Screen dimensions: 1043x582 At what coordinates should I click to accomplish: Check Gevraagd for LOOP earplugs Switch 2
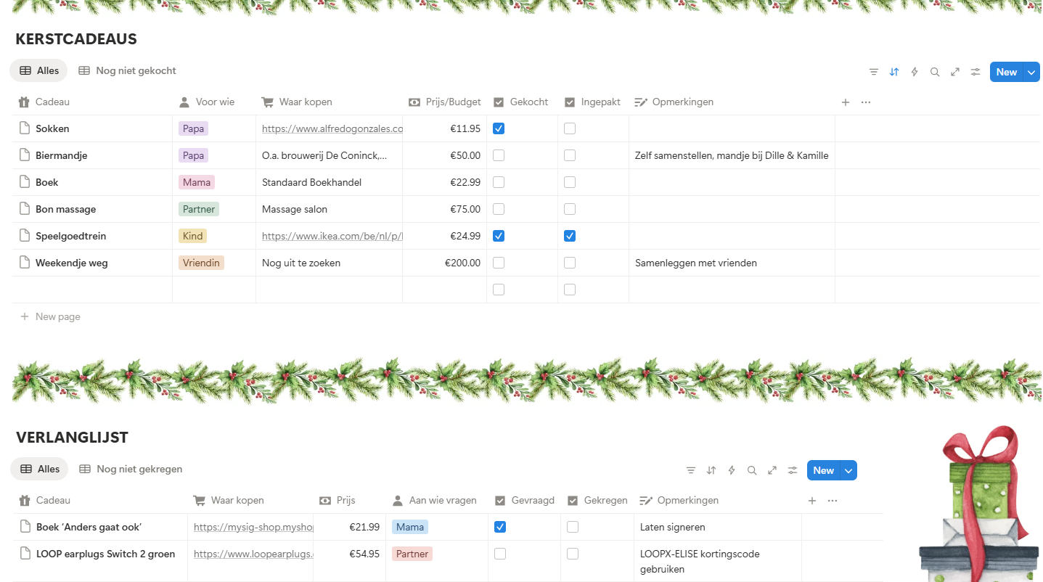click(x=499, y=553)
